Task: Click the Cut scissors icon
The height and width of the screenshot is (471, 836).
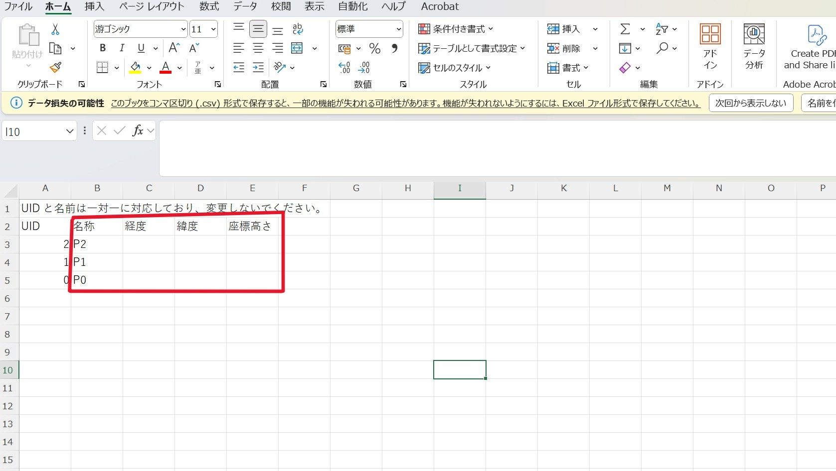Action: (x=55, y=29)
